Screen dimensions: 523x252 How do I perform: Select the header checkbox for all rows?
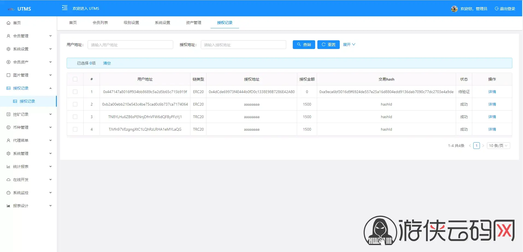pyautogui.click(x=75, y=79)
